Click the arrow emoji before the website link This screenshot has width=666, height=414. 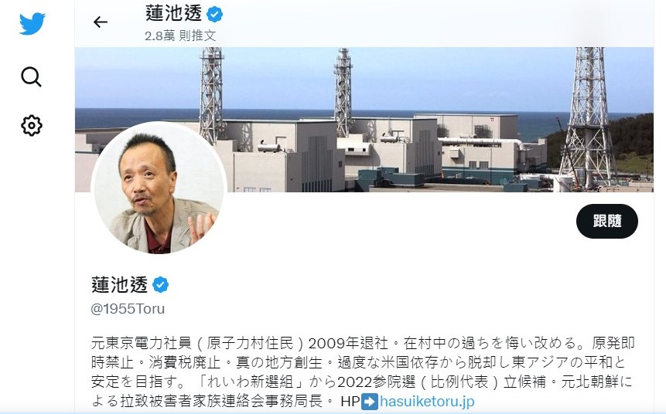tap(370, 402)
